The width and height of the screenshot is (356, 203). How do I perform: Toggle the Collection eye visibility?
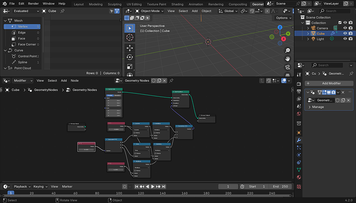tap(345, 23)
